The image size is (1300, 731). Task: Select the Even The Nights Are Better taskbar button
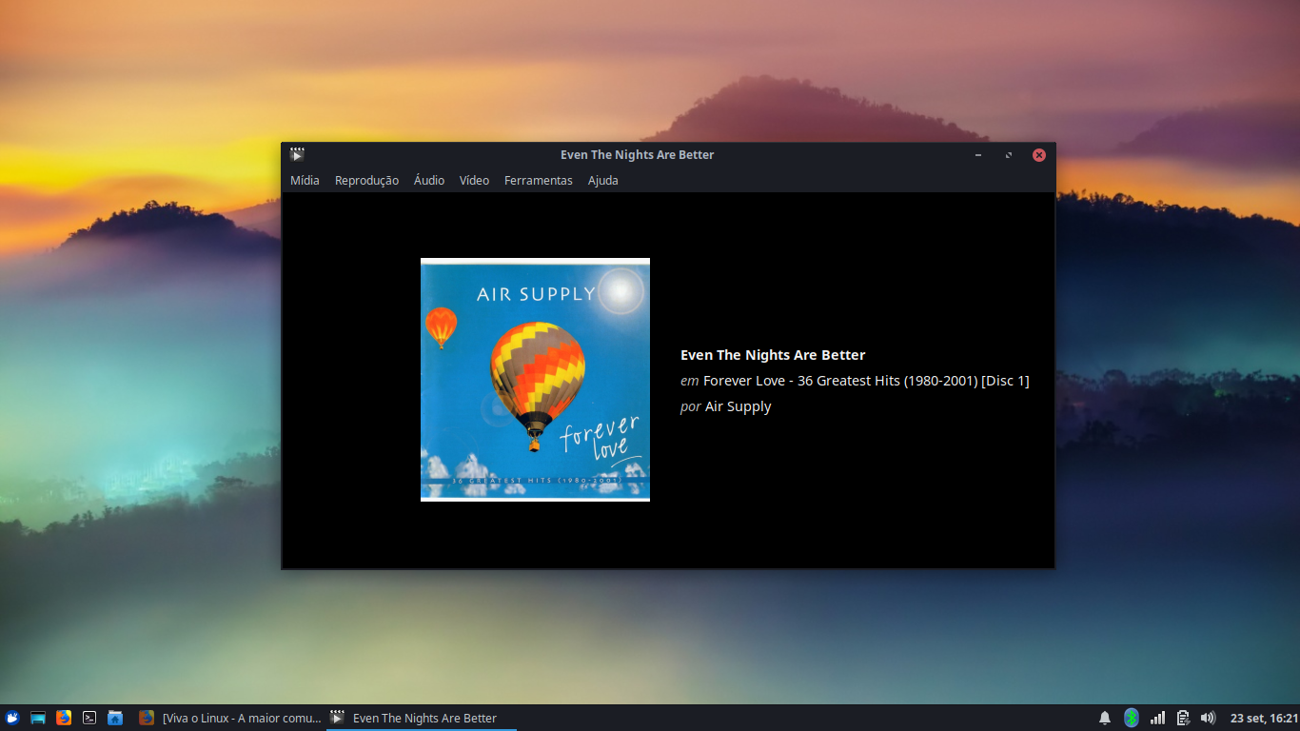click(422, 718)
